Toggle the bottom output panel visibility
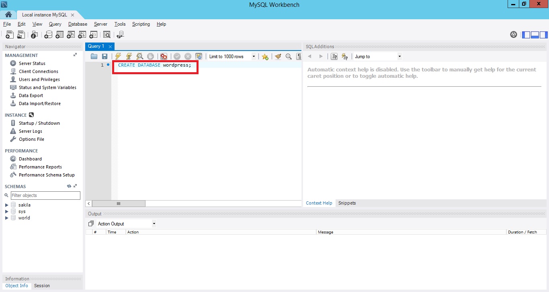The width and height of the screenshot is (549, 292). tap(535, 35)
